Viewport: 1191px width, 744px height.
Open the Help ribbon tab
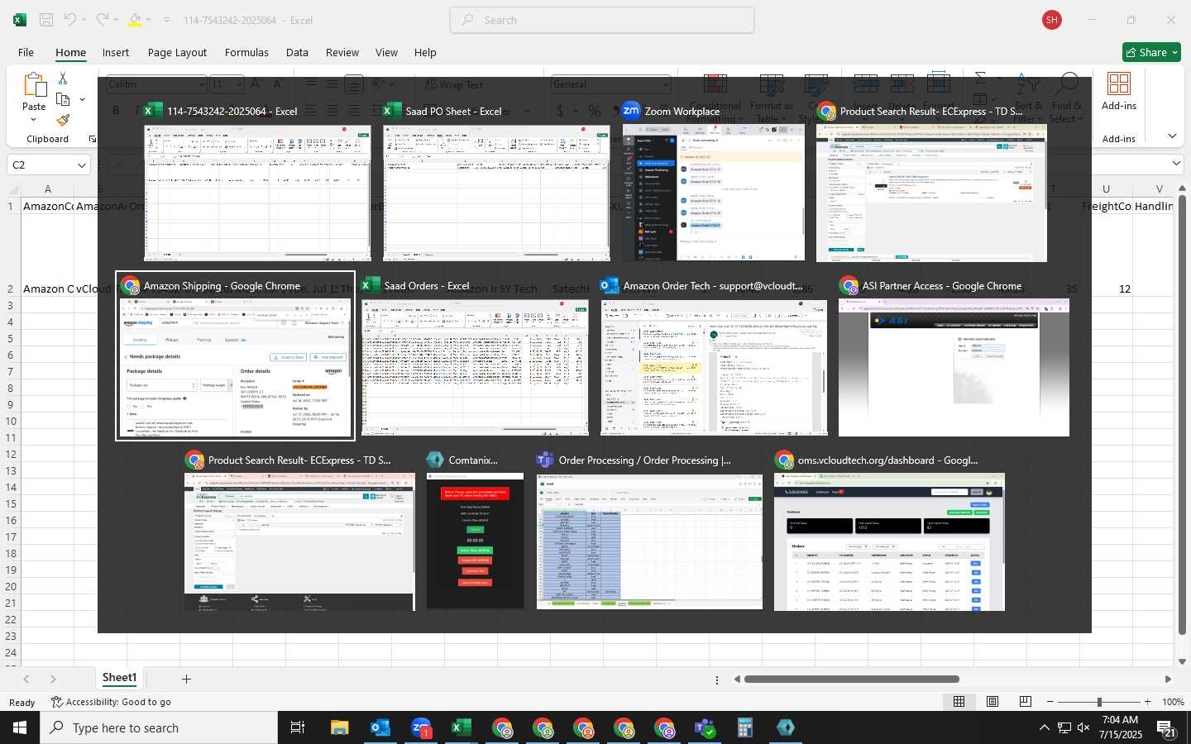(425, 52)
